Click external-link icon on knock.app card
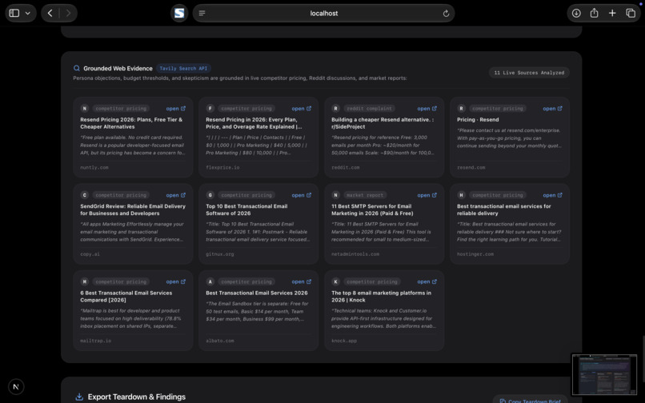 click(435, 281)
